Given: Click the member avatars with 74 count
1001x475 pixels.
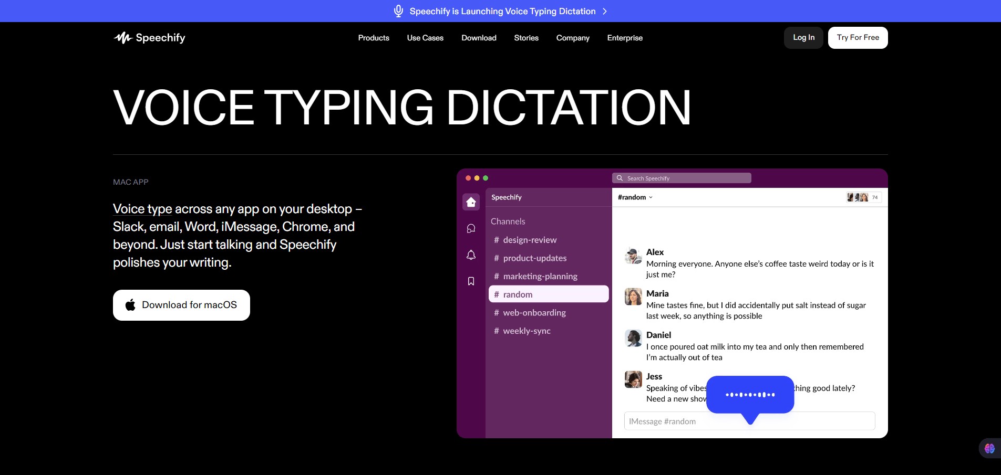Looking at the screenshot, I should click(864, 197).
